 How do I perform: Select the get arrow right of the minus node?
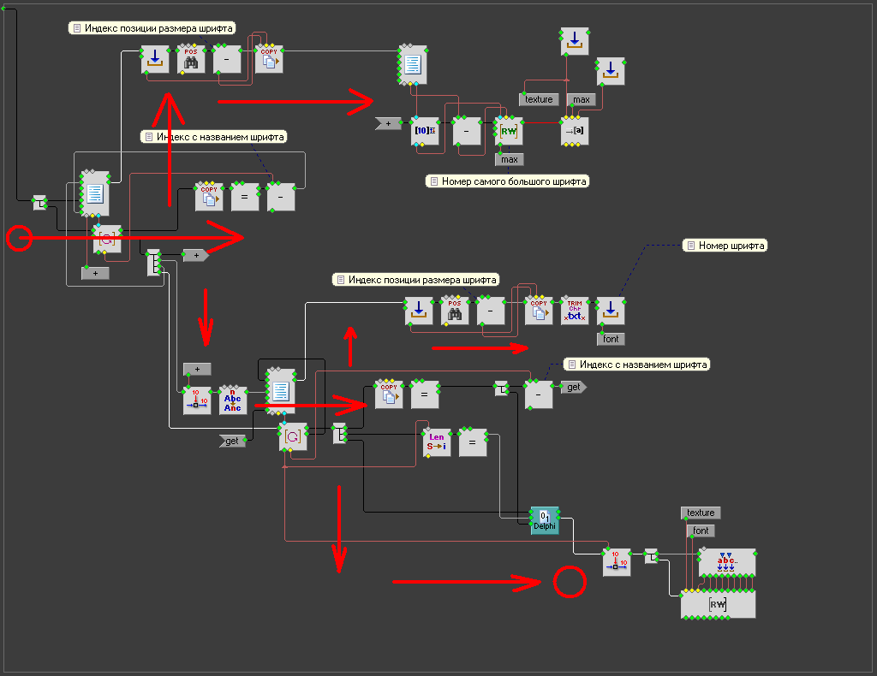[573, 387]
